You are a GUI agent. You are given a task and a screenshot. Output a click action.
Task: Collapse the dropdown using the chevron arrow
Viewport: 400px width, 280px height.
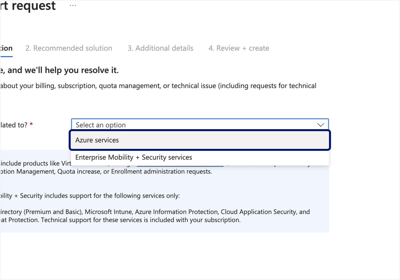pos(321,125)
